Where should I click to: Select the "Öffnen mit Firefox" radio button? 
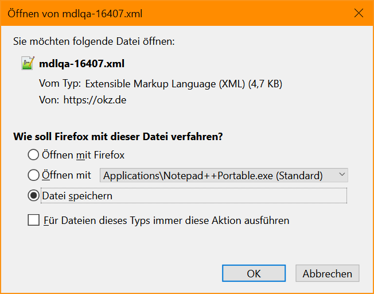[x=33, y=155]
